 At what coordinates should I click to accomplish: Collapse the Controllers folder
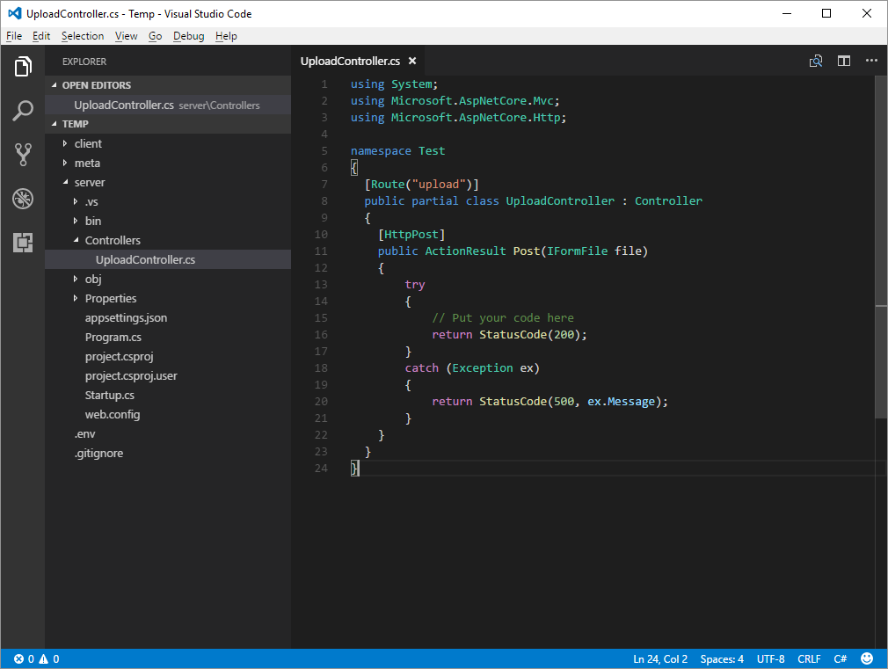click(x=76, y=240)
